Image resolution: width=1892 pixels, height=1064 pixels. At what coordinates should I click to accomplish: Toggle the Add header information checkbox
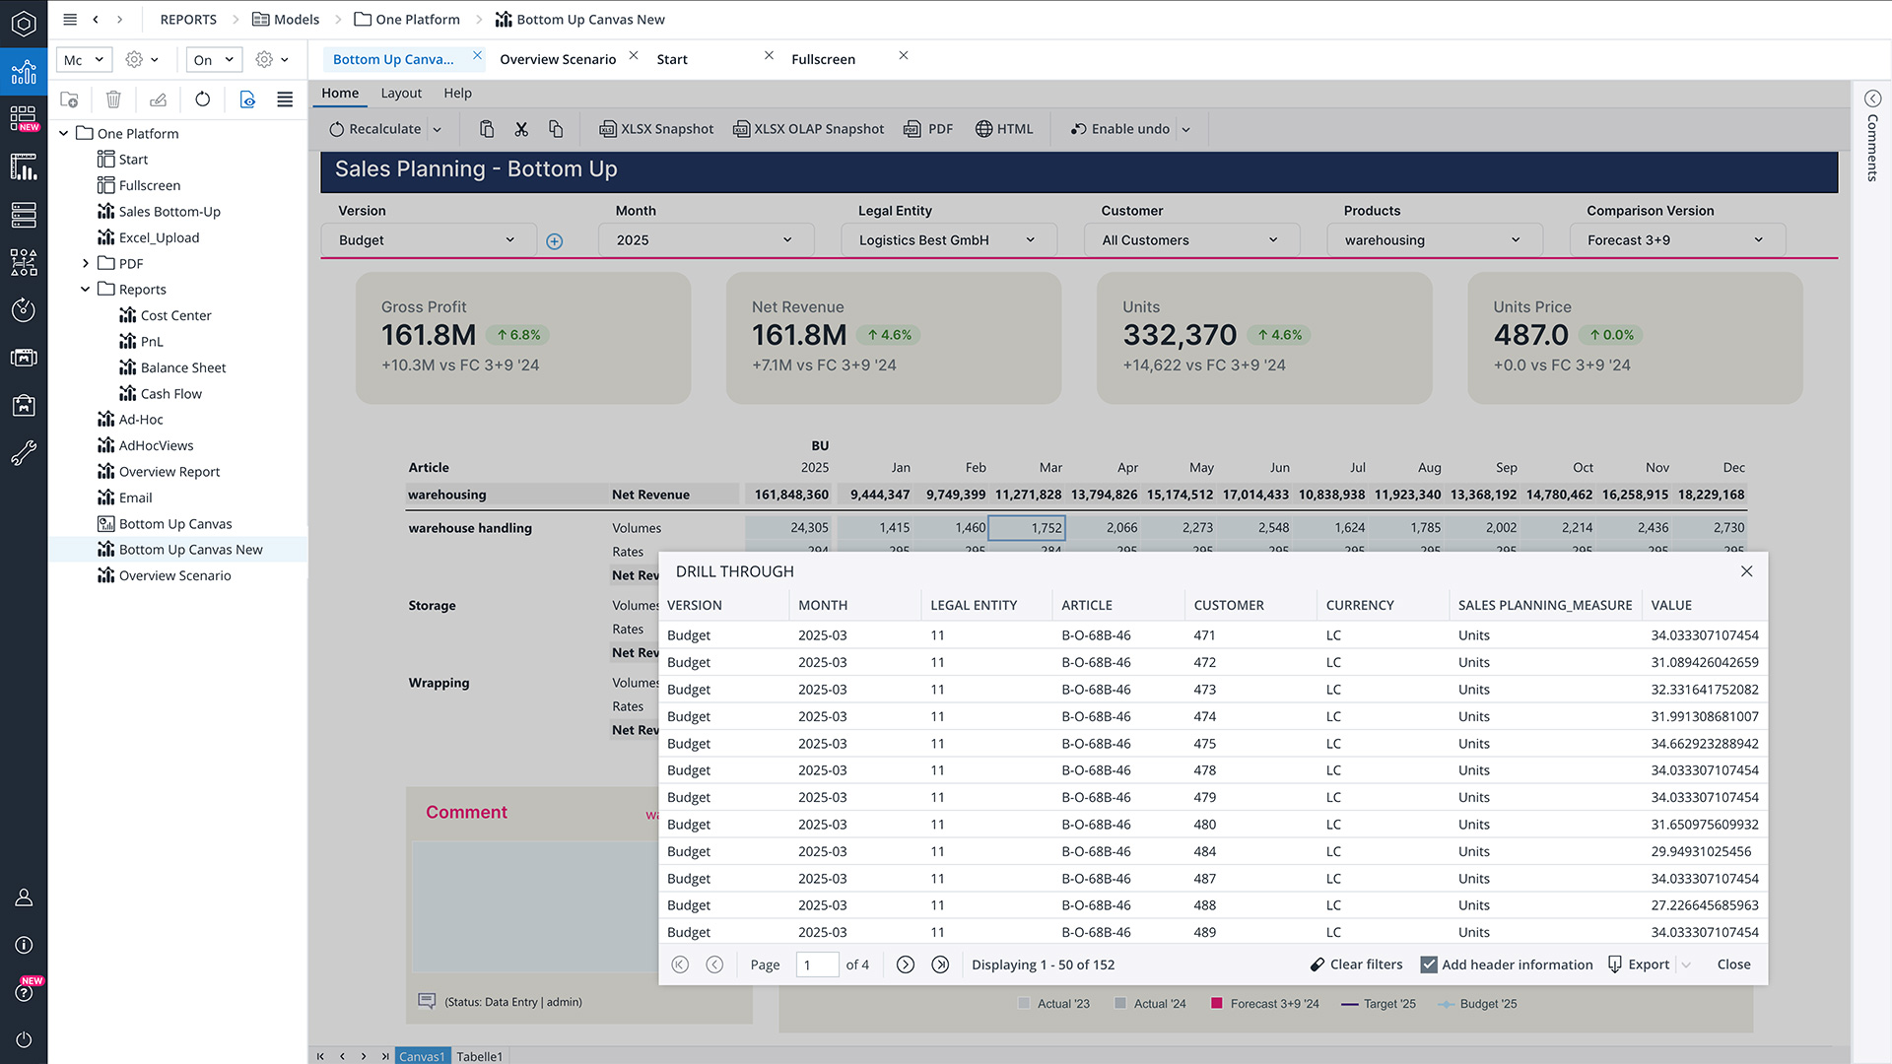(x=1428, y=964)
